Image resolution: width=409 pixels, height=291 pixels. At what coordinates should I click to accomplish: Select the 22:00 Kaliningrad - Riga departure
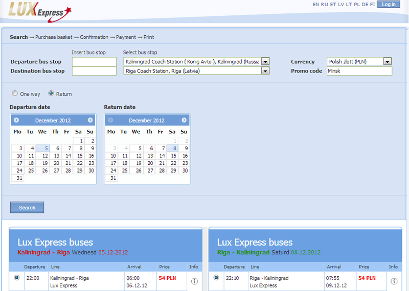click(17, 277)
